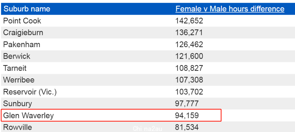295x132 pixels.
Task: Select the Craigieburn suburb cell
Action: coord(23,33)
